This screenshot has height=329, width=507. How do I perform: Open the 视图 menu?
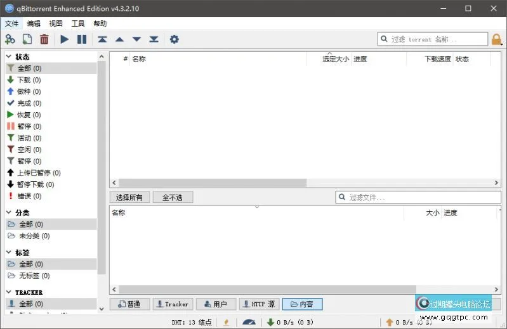tap(56, 23)
